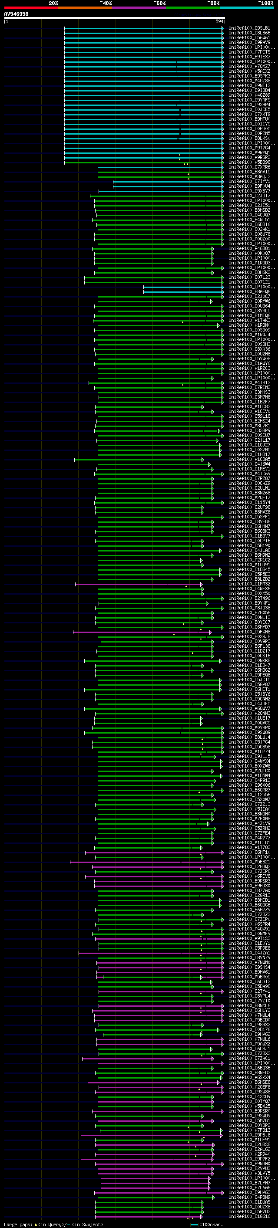Click the UniRef100_P46881 label

coord(249,248)
